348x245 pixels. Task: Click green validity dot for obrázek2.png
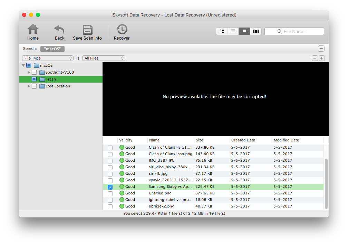122,206
